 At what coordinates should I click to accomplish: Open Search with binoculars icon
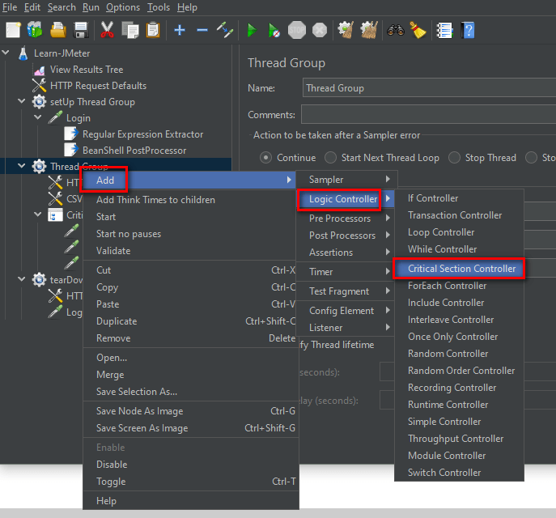click(x=396, y=30)
